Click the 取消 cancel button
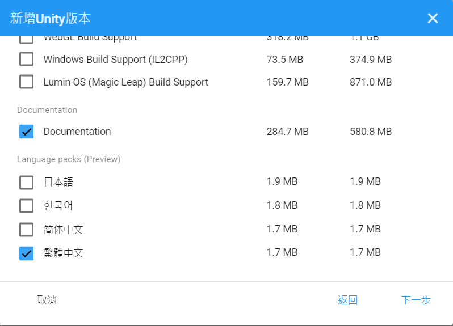 pos(47,300)
